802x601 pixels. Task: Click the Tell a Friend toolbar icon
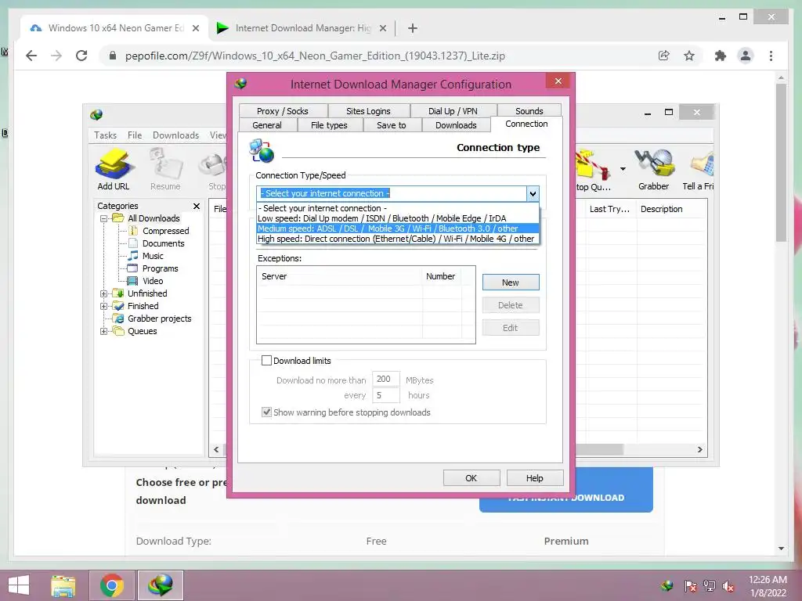699,170
